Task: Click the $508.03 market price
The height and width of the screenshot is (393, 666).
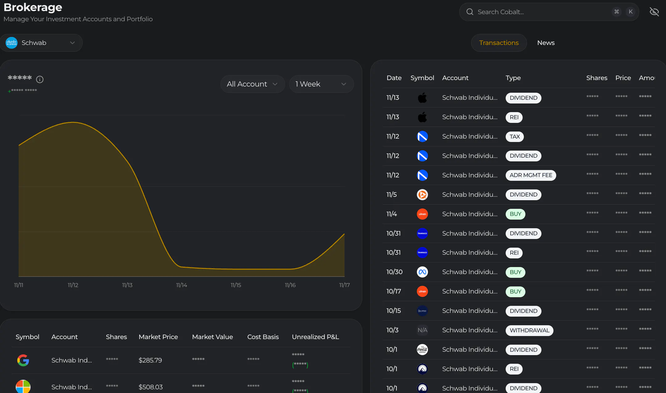Action: (x=150, y=387)
